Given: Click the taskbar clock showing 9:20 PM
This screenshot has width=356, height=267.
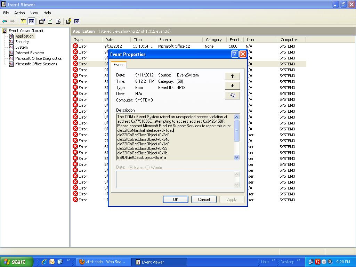Looking at the screenshot, I should click(x=343, y=262).
